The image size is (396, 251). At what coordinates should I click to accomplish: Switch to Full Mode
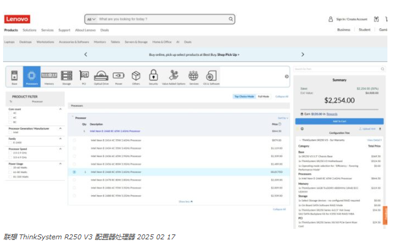264,96
